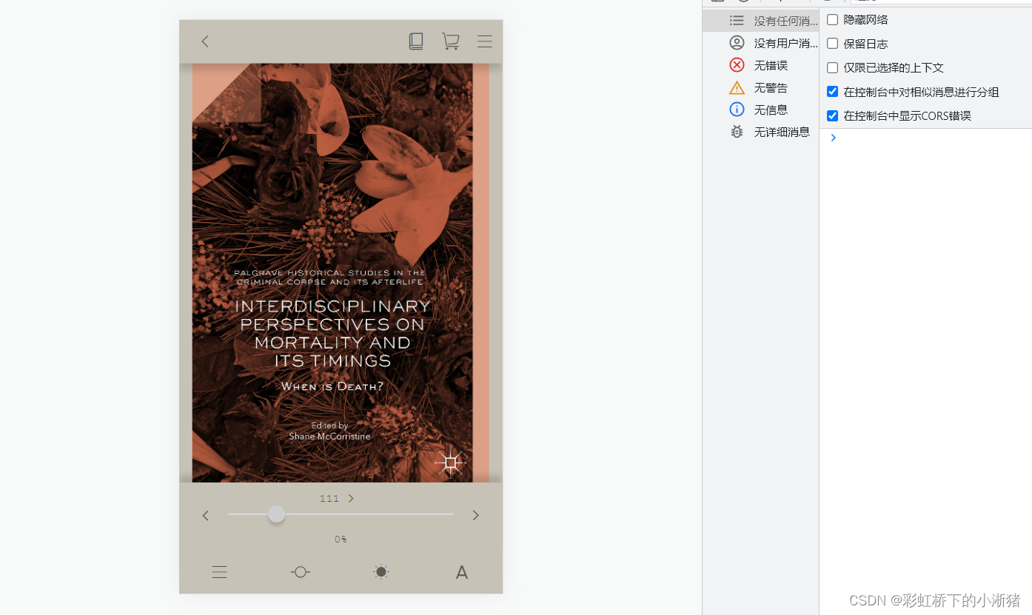Click the bug verbose icon
1032x615 pixels.
coord(737,132)
